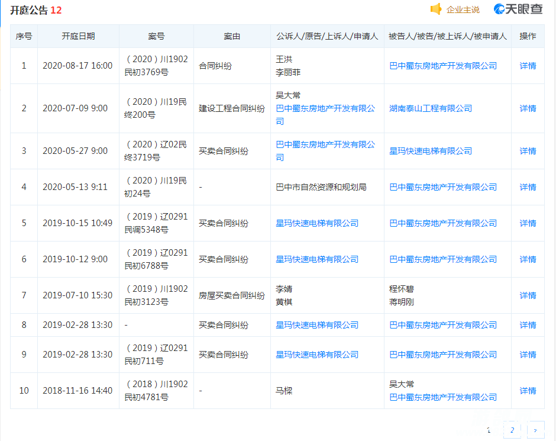The width and height of the screenshot is (556, 441).
Task: Open 详情 for case 川1902民初4781号
Action: pyautogui.click(x=528, y=391)
